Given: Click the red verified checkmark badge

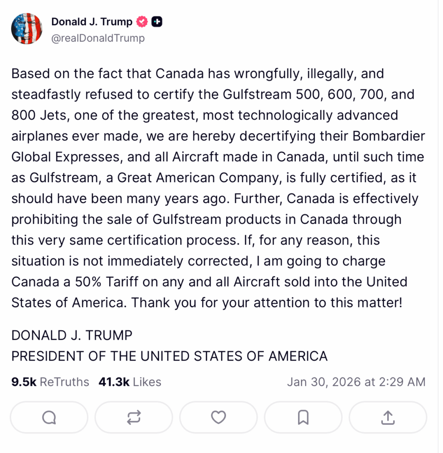Looking at the screenshot, I should coord(141,21).
